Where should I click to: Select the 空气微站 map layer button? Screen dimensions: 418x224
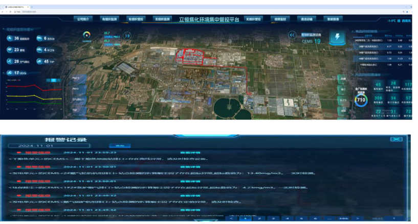pyautogui.click(x=79, y=99)
